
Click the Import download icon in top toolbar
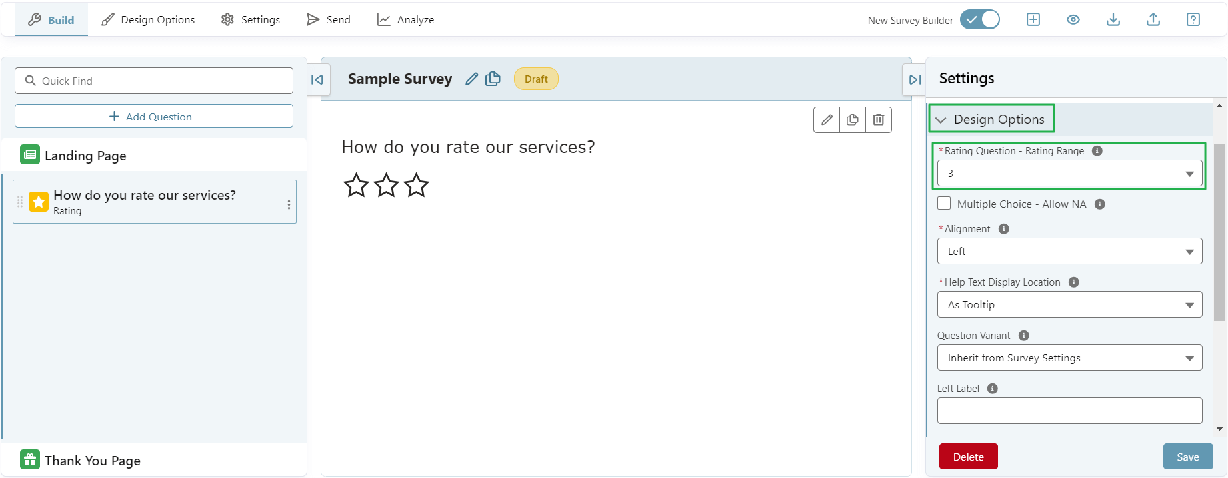click(x=1113, y=19)
